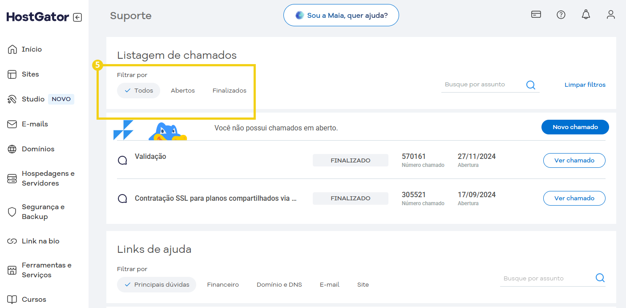The height and width of the screenshot is (308, 626).
Task: Click the Contratação SSL ticket title
Action: (x=216, y=199)
